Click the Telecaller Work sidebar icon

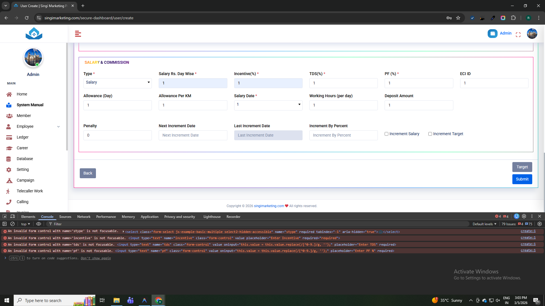click(8, 191)
